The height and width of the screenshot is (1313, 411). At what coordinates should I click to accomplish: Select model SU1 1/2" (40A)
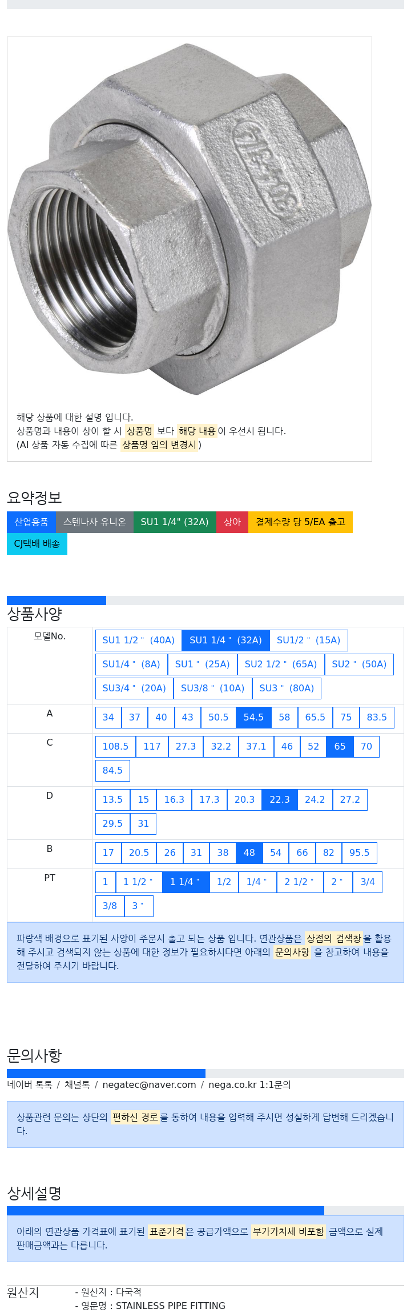click(x=139, y=640)
